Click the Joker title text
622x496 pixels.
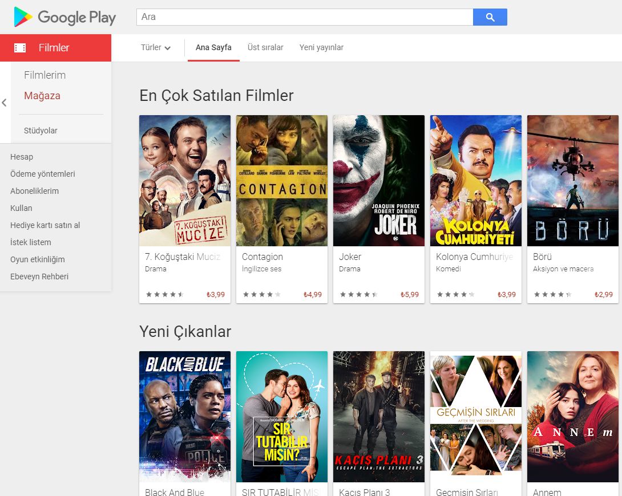click(350, 257)
